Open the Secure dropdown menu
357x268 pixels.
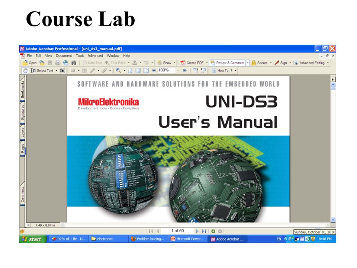click(271, 63)
